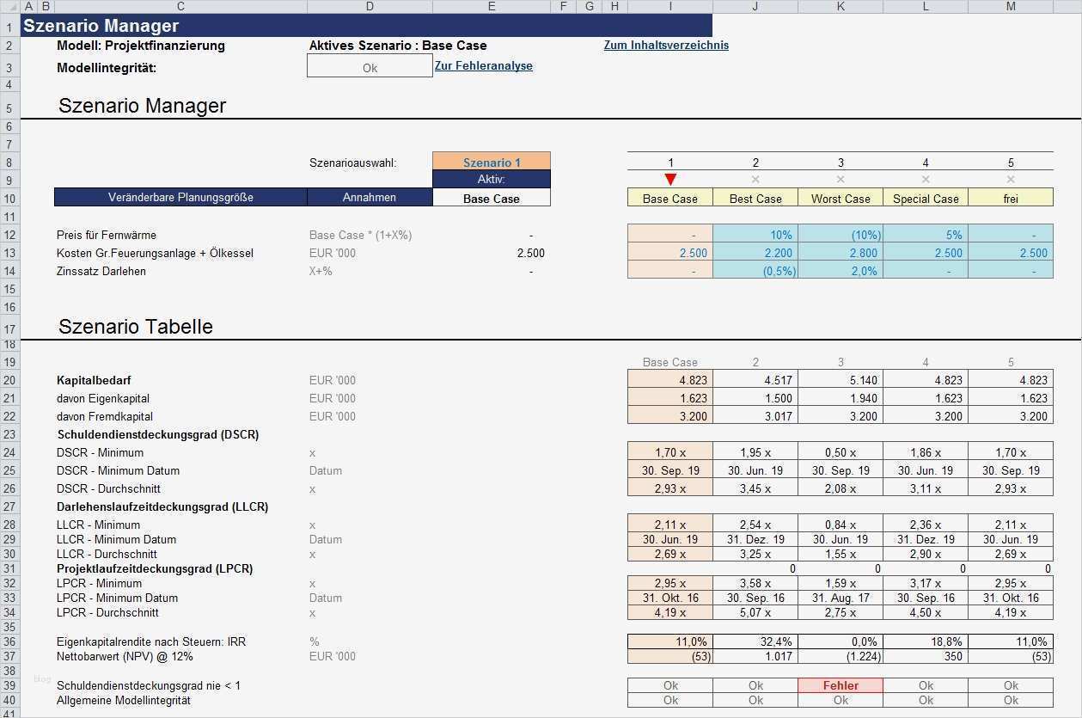Click the Select All corner above row 1
The image size is (1082, 718).
tap(9, 6)
